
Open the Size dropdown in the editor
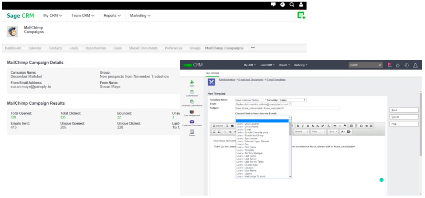click(333, 131)
